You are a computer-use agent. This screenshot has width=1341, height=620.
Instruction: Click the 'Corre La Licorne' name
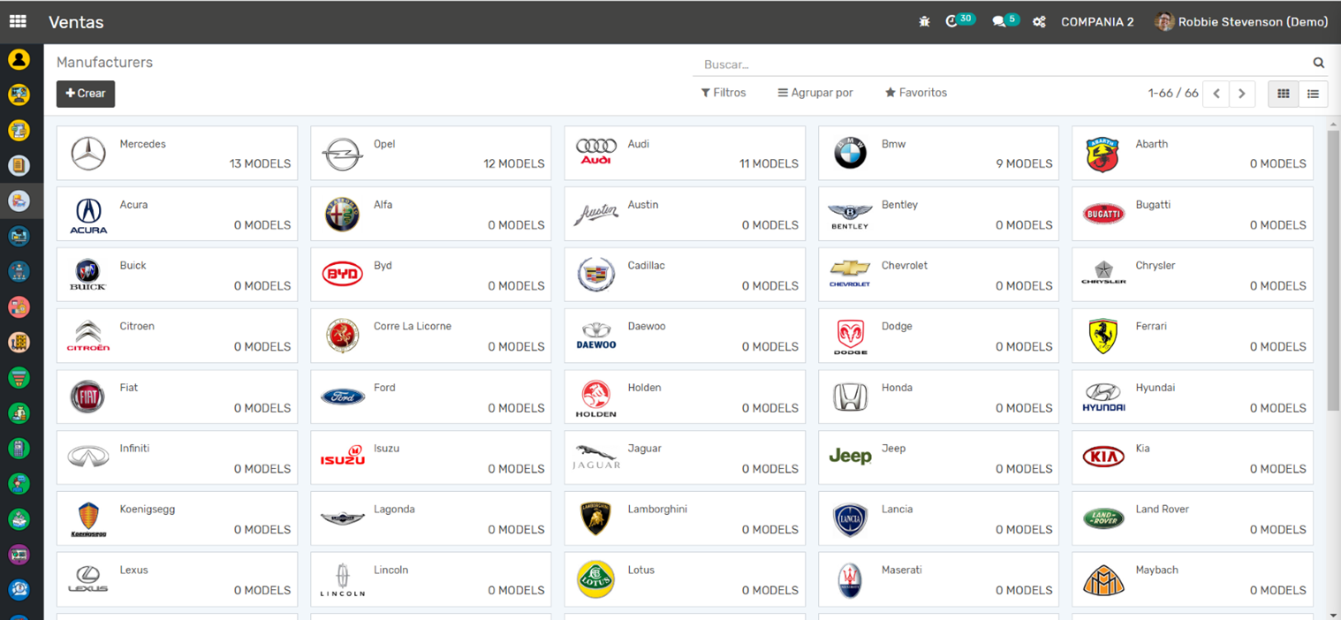pyautogui.click(x=413, y=326)
